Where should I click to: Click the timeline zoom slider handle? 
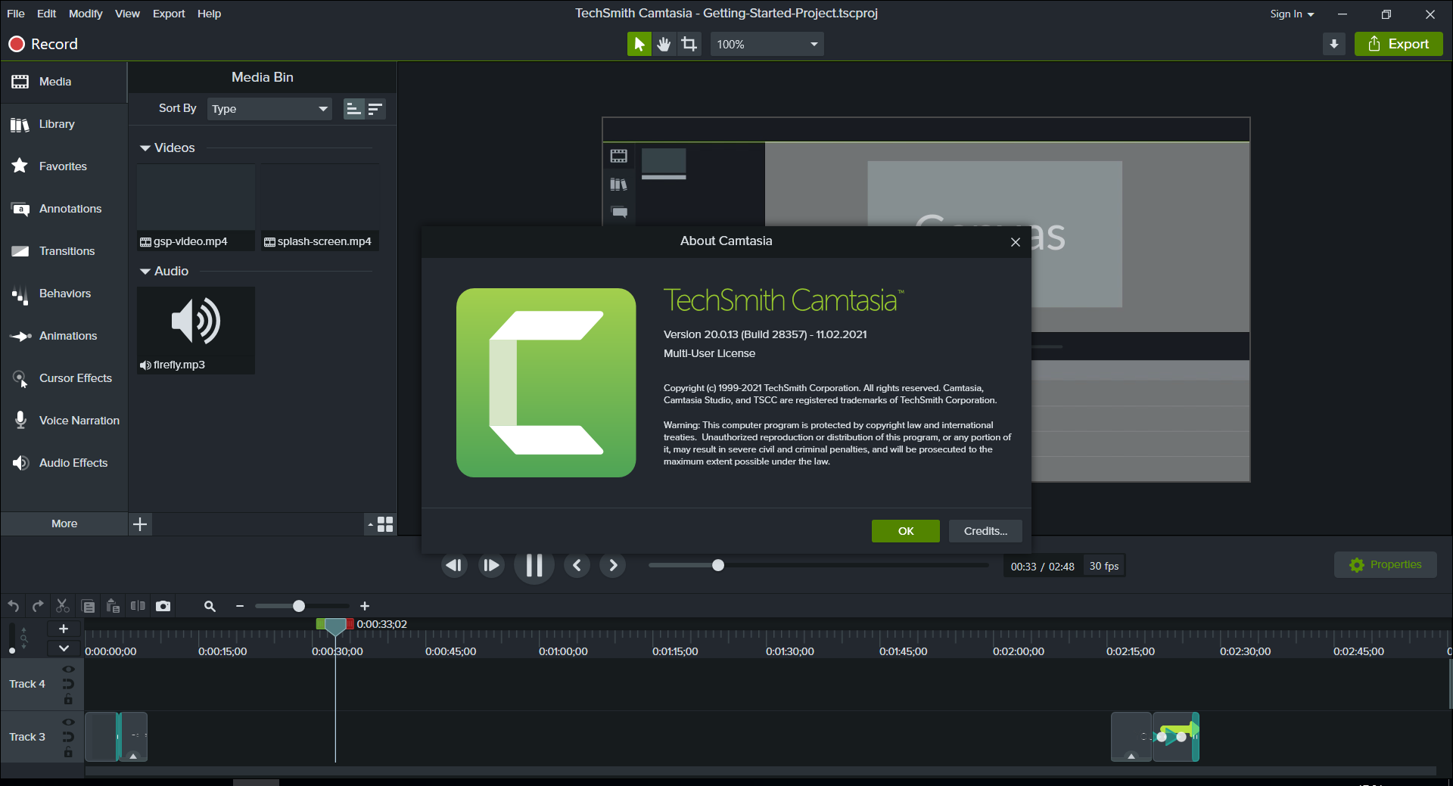click(x=299, y=606)
